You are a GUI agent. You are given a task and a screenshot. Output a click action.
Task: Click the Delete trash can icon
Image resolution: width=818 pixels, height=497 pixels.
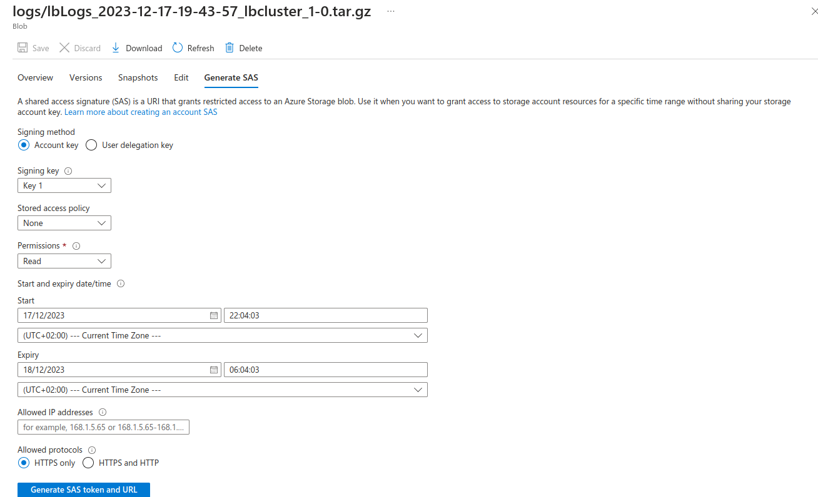coord(230,48)
